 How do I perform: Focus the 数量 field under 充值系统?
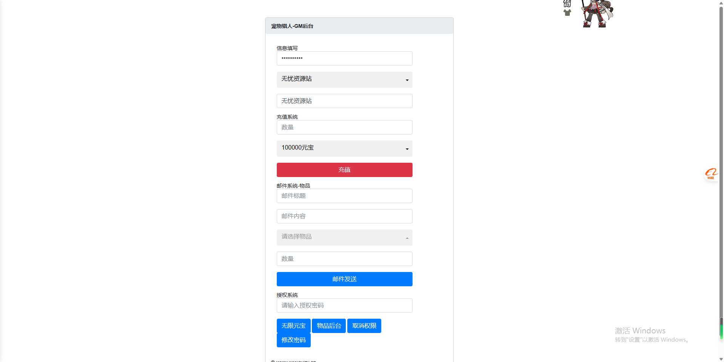pyautogui.click(x=344, y=127)
